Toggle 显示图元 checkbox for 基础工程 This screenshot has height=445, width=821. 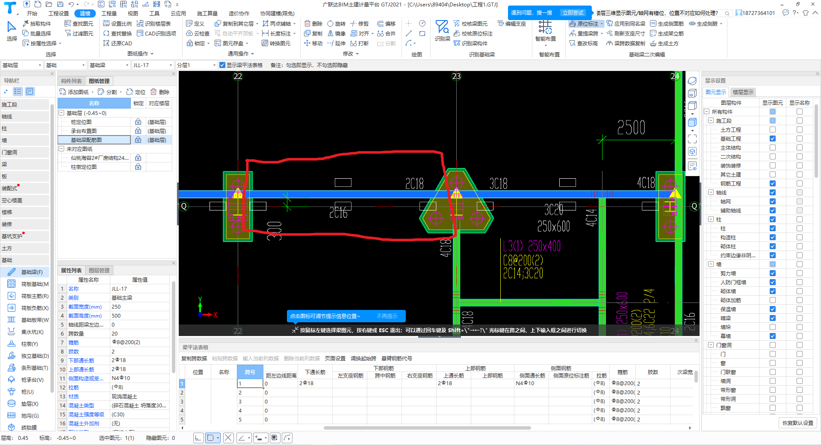coord(773,139)
